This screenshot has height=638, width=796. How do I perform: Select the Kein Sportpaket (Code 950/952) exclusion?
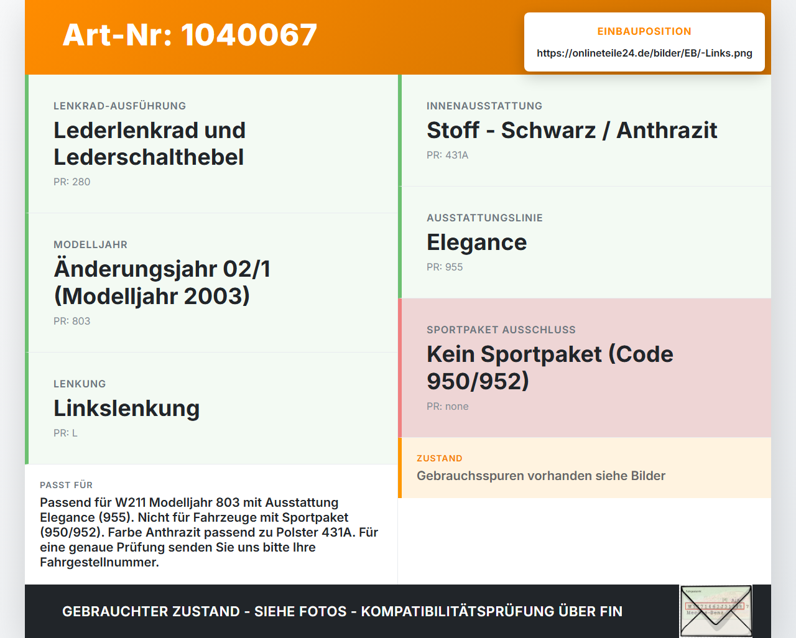coord(550,368)
